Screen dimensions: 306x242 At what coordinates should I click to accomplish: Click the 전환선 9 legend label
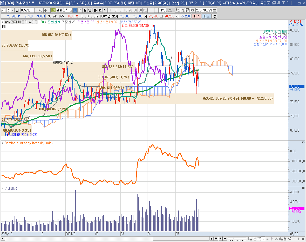click(x=54, y=22)
